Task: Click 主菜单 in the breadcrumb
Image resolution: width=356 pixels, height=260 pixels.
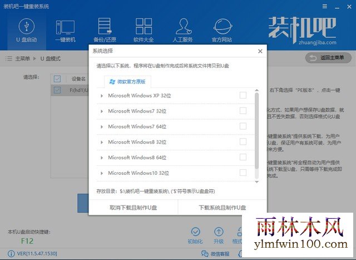Action: tap(22, 58)
